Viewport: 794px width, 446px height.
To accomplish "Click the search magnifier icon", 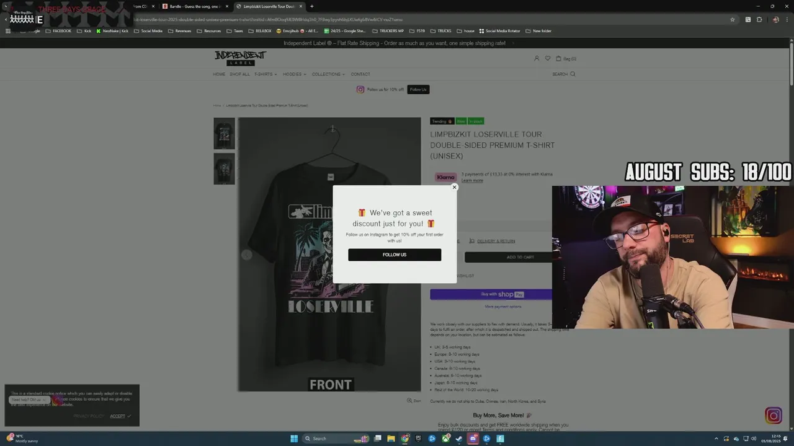I will (x=573, y=74).
